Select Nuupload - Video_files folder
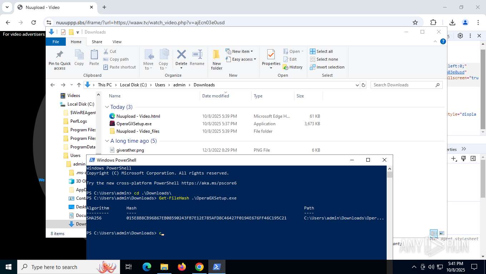 click(x=138, y=131)
